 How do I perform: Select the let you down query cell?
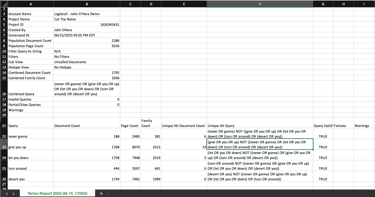pyautogui.click(x=31, y=155)
